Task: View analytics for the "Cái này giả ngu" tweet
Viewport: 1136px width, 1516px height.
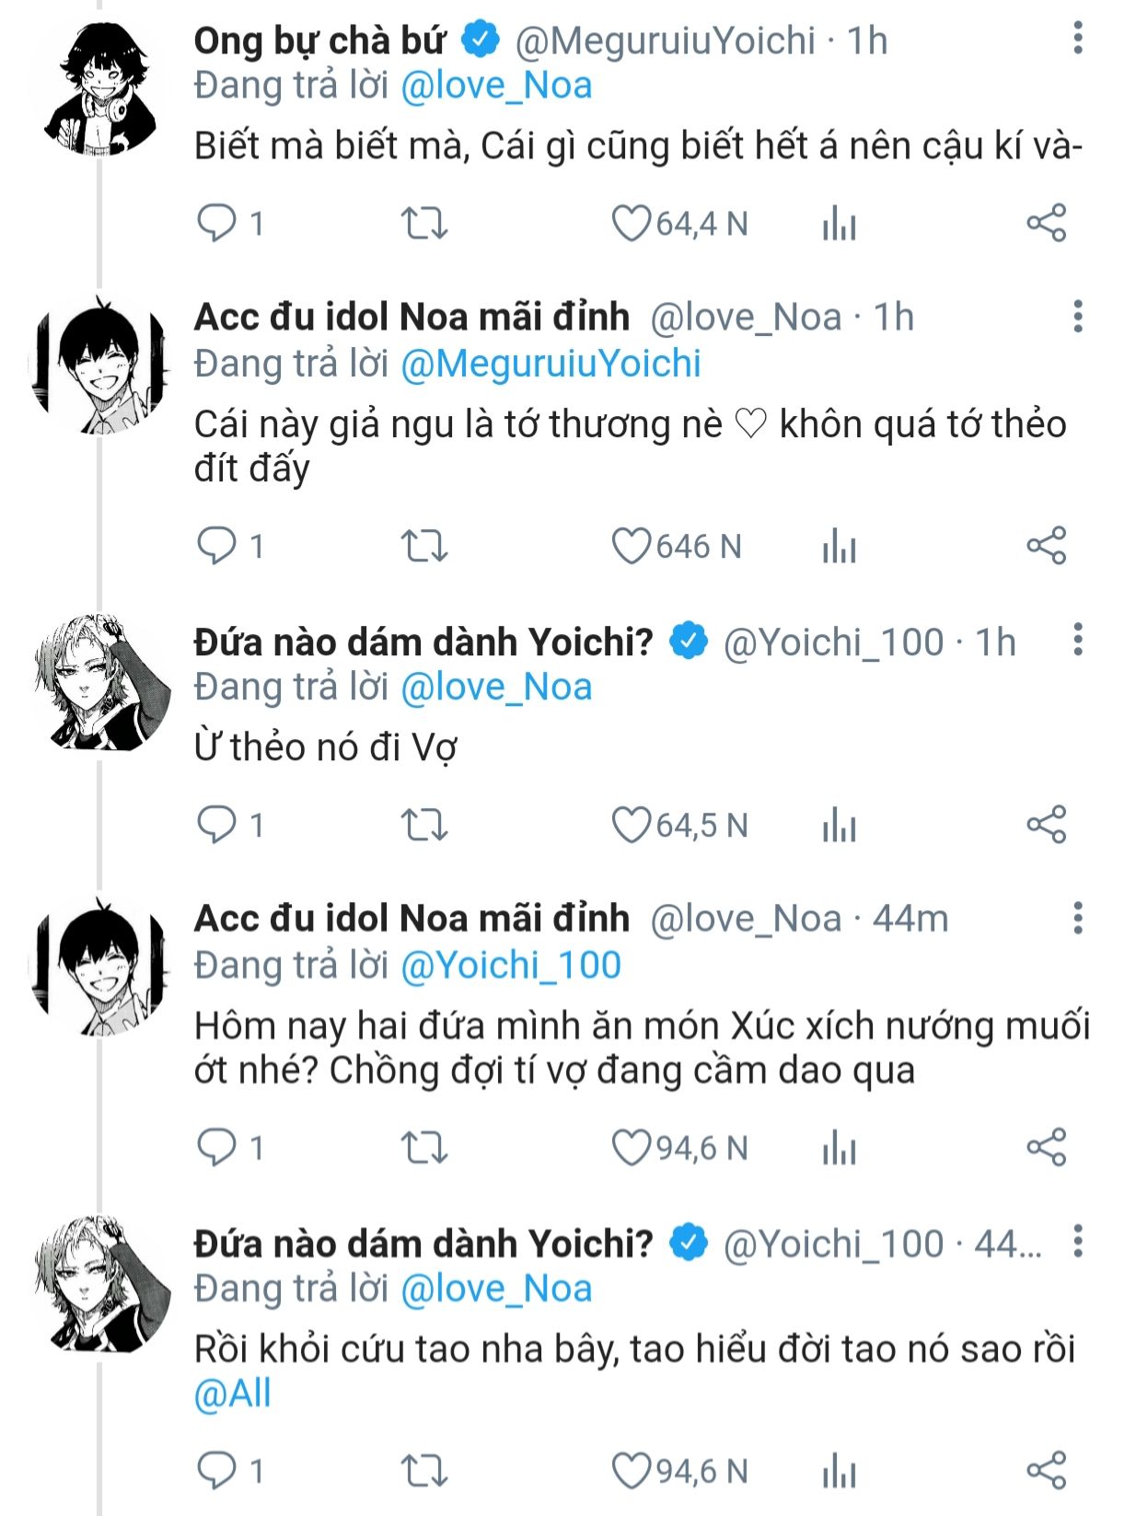Action: (839, 547)
